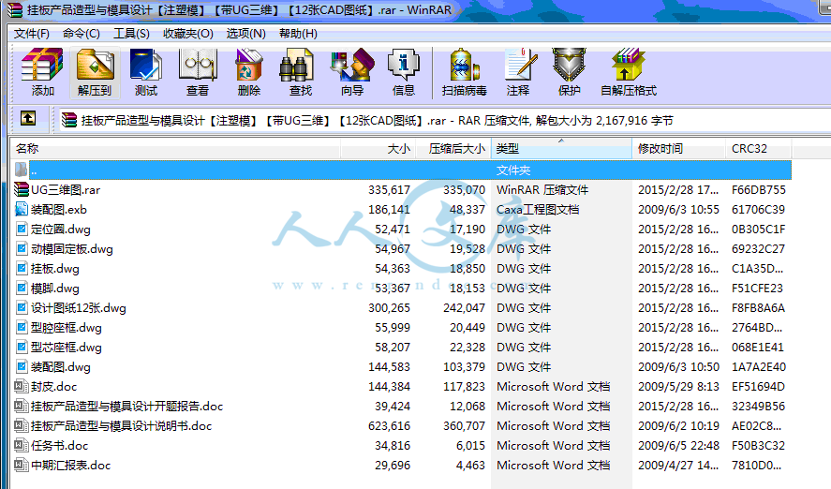Select the 中期汇报表.doc Word icon
This screenshot has width=831, height=489.
22,465
